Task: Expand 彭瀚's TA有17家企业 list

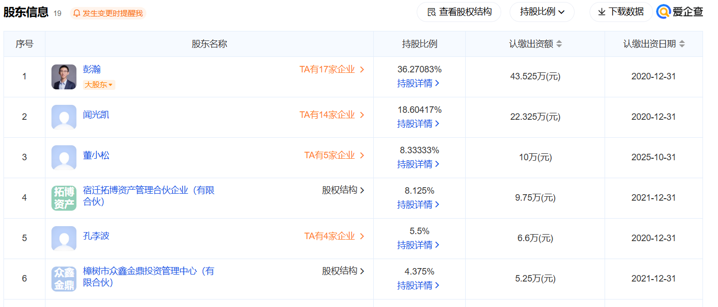Action: click(332, 70)
